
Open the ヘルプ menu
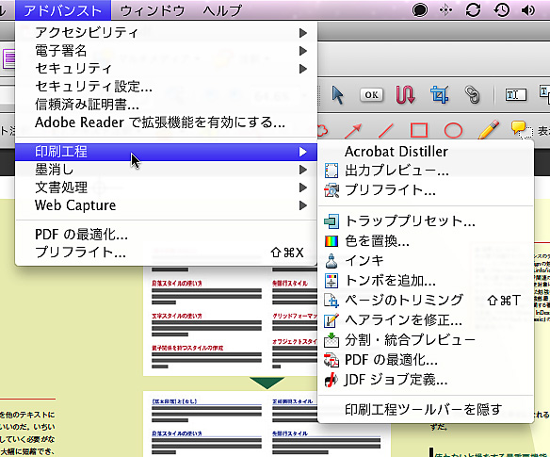[x=222, y=10]
